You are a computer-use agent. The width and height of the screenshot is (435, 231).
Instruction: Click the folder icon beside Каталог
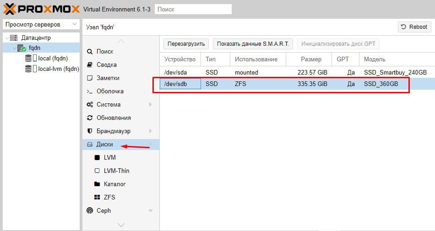click(x=97, y=184)
